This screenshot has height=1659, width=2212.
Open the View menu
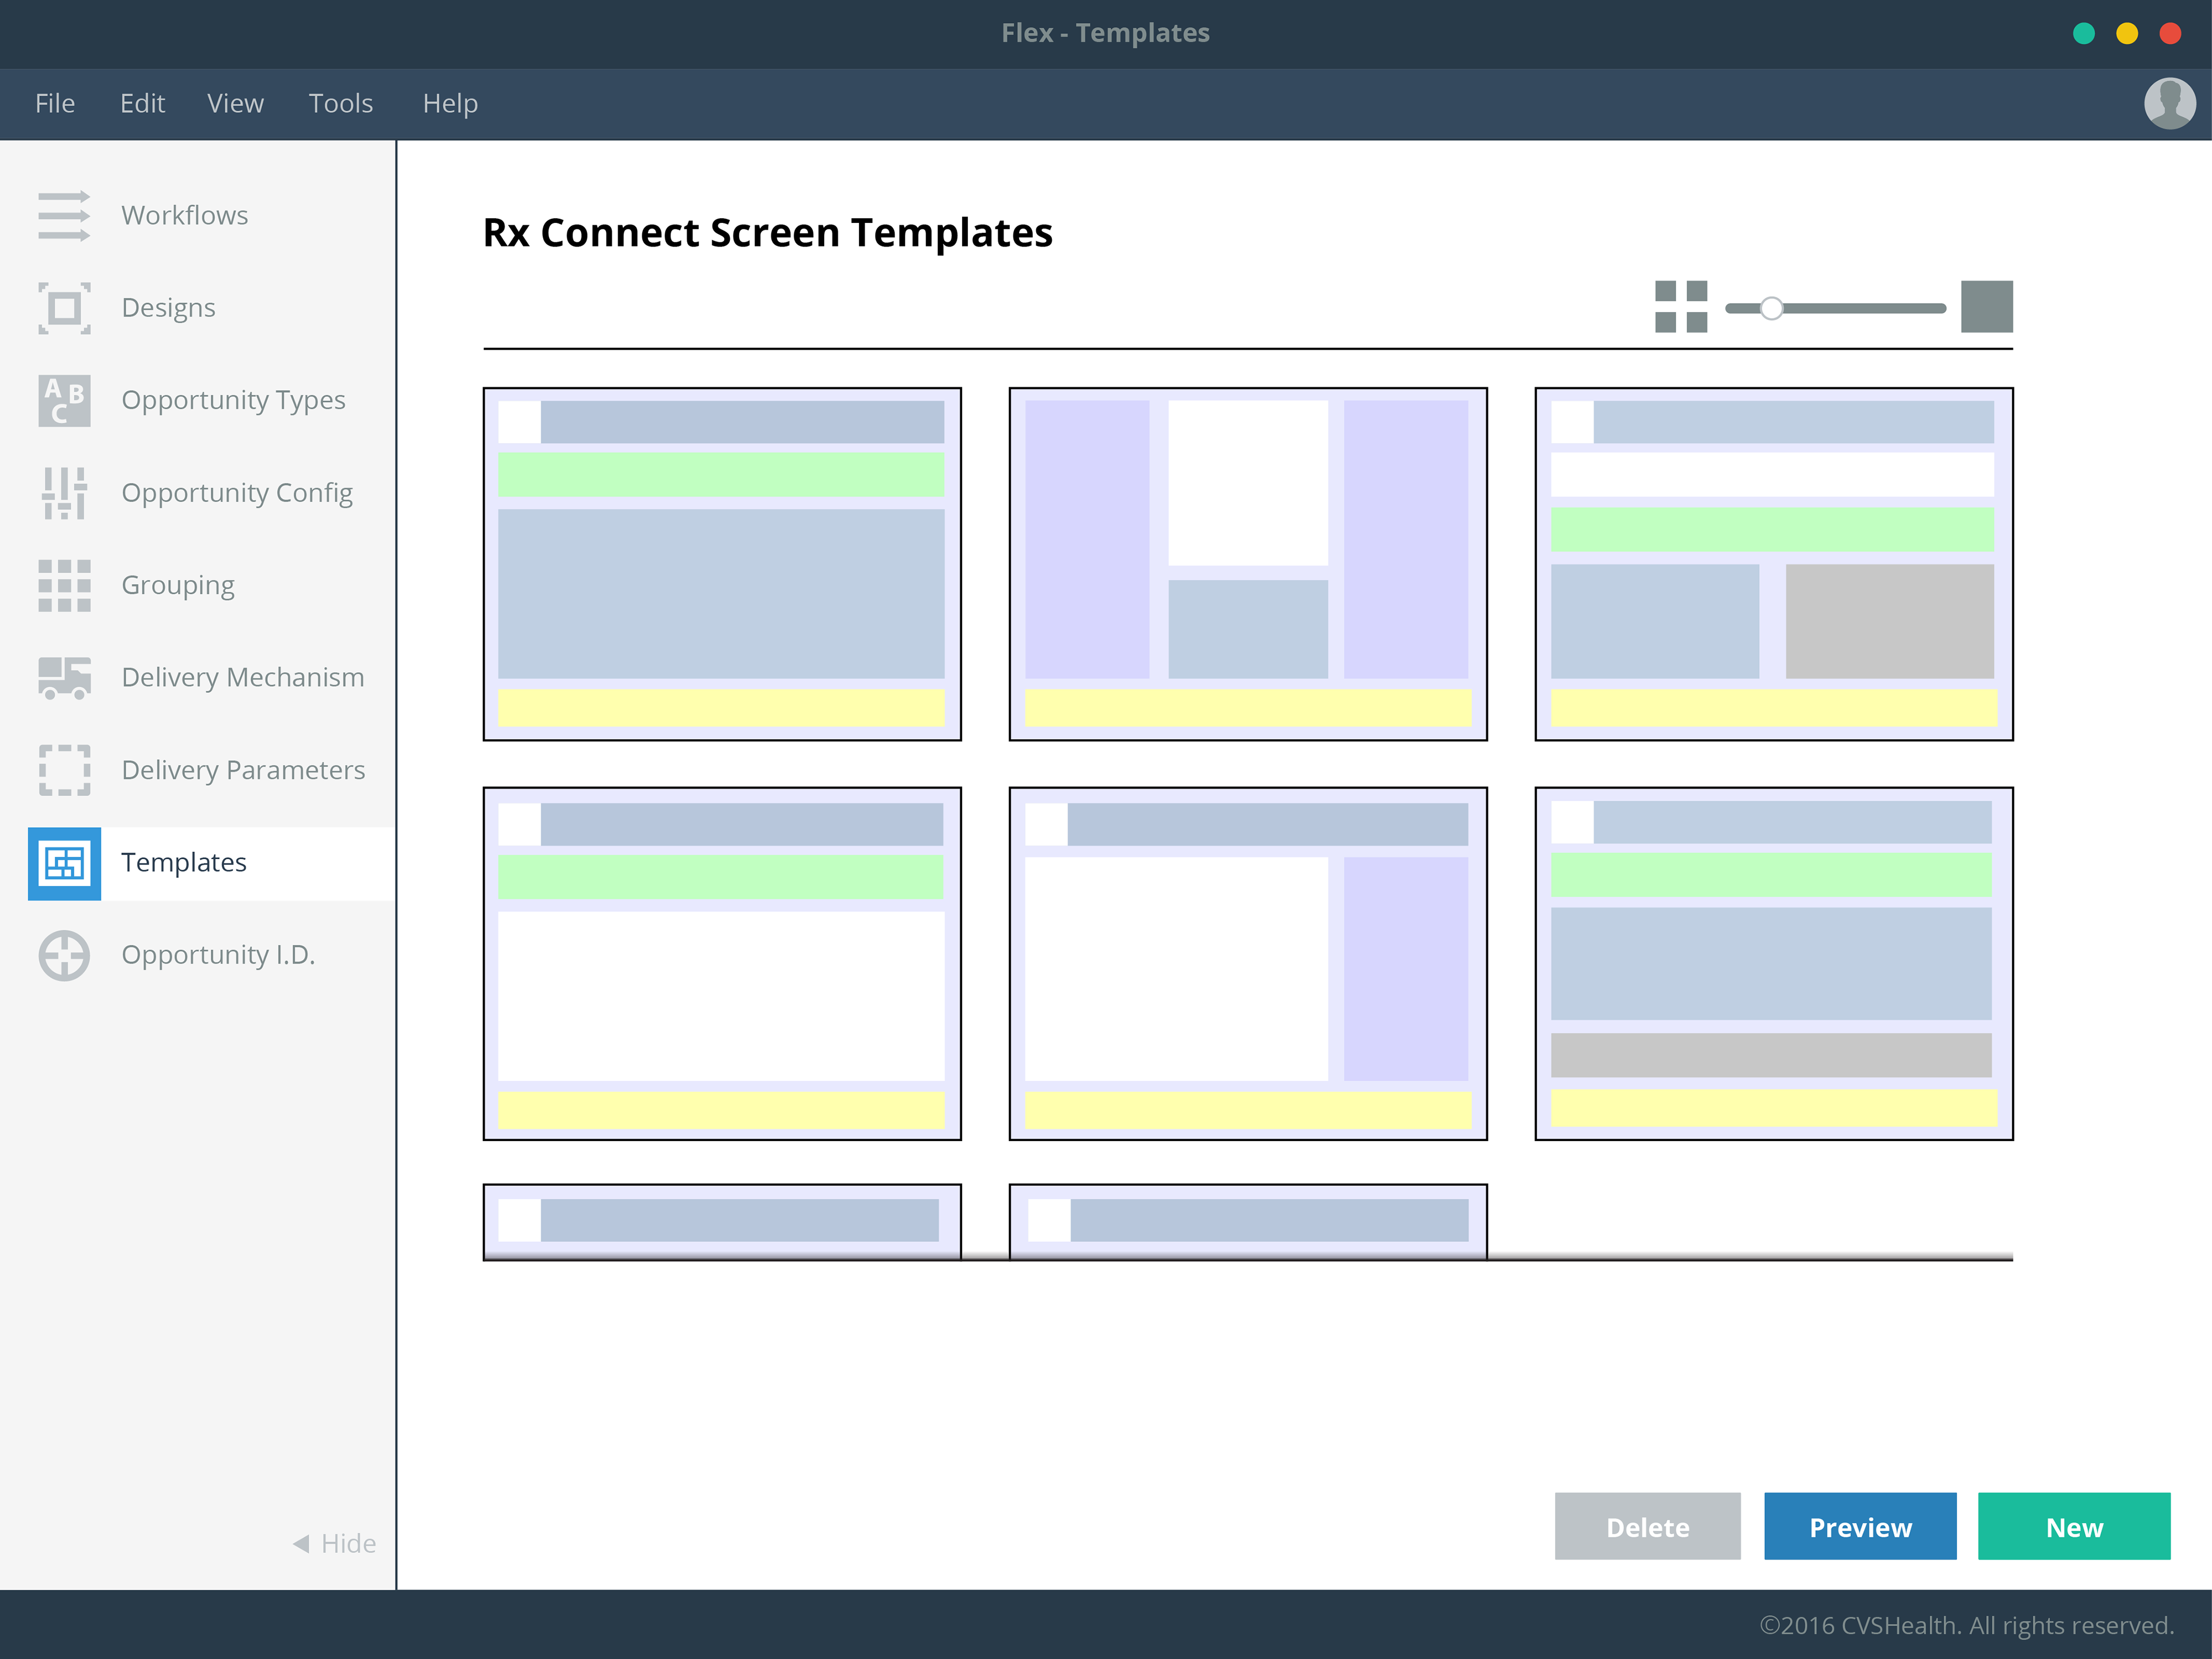[235, 103]
